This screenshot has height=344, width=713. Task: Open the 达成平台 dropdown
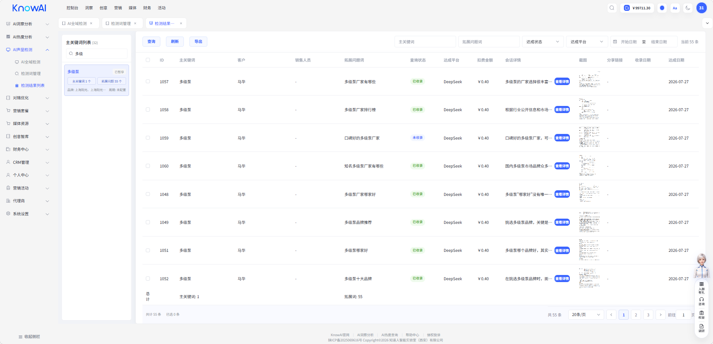pyautogui.click(x=587, y=42)
